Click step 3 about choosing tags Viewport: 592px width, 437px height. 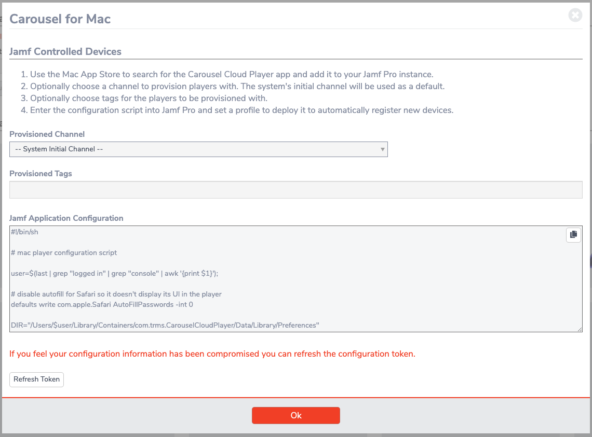point(149,98)
